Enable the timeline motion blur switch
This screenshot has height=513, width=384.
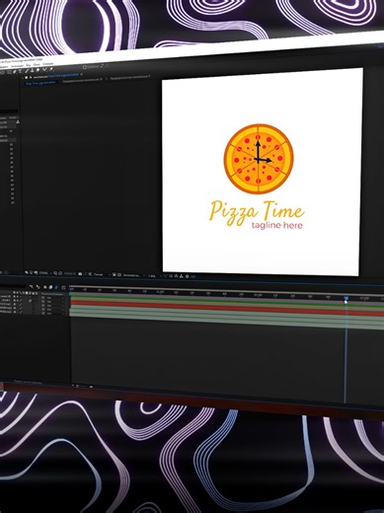[56, 287]
